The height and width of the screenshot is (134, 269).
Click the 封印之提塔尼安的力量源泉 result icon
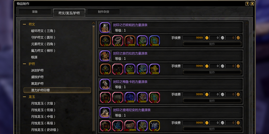105,113
